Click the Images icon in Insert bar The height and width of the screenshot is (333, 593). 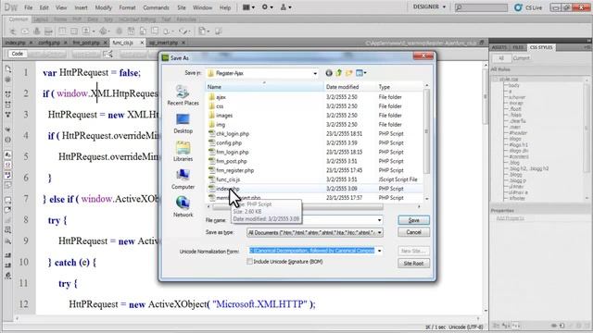(x=86, y=31)
